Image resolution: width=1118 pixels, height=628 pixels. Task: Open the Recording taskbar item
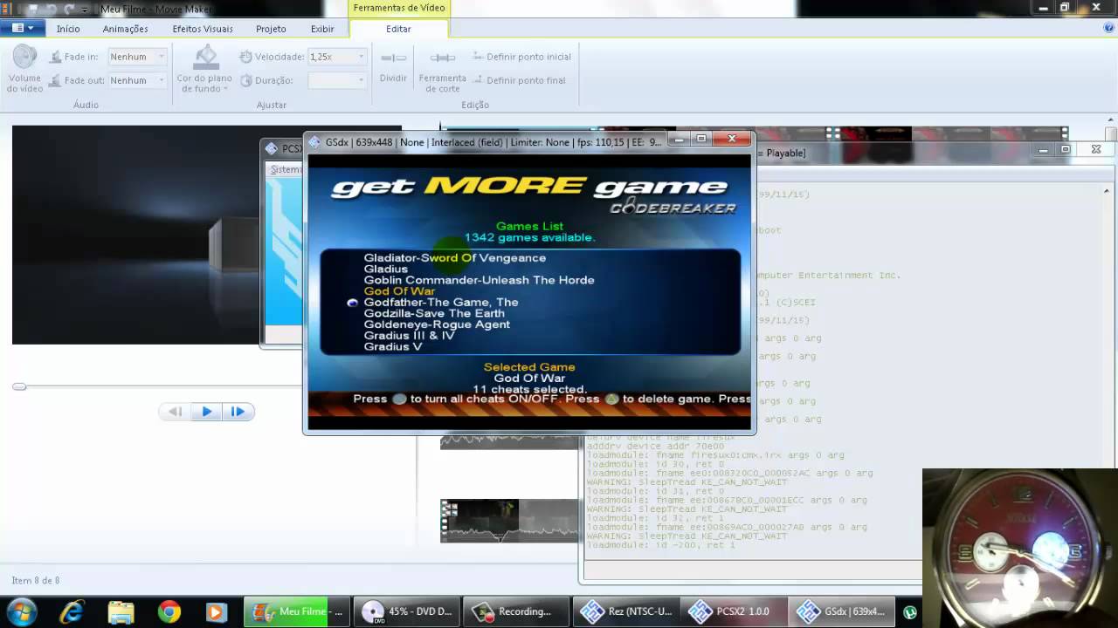(516, 612)
